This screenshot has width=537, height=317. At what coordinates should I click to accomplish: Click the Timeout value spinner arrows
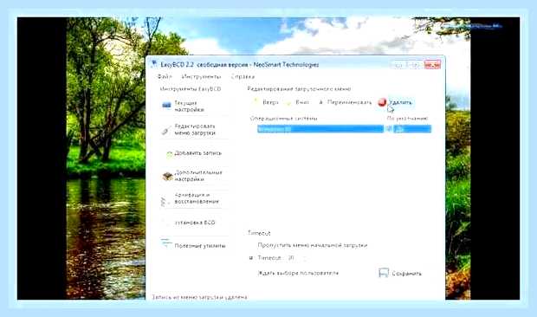tap(304, 258)
